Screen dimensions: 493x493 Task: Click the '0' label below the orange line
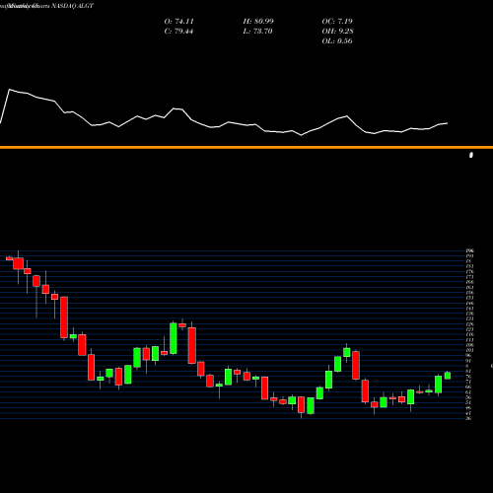pos(471,155)
